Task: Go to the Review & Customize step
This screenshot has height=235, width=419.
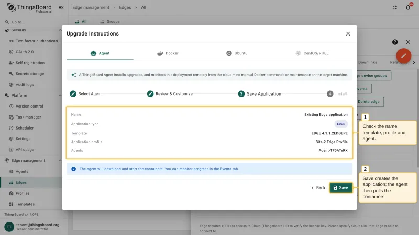Action: [x=170, y=94]
